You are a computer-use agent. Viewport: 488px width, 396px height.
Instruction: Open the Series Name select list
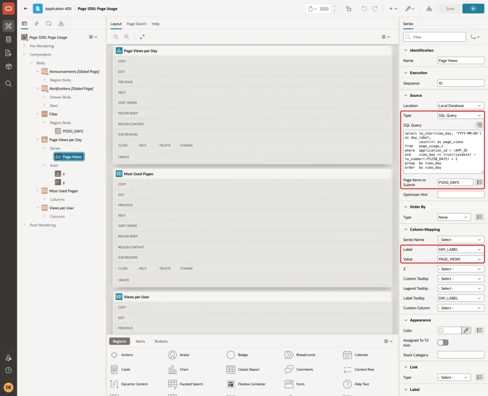461,240
